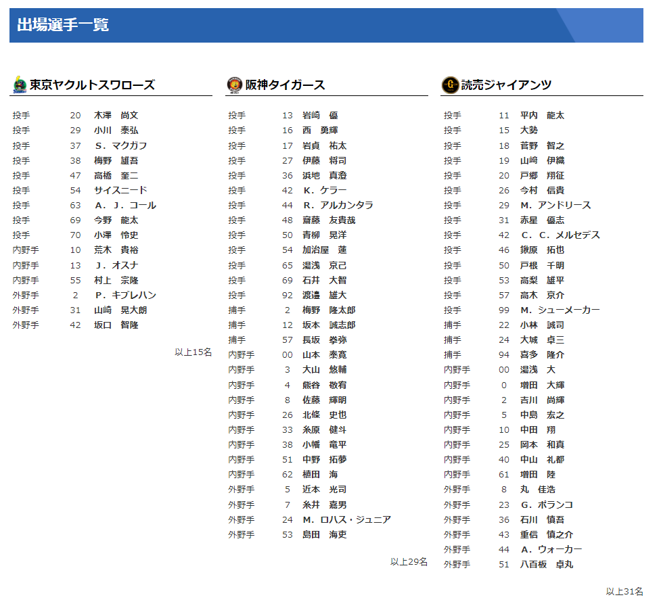Click player name 今野 龍太
661x608 pixels.
116,220
